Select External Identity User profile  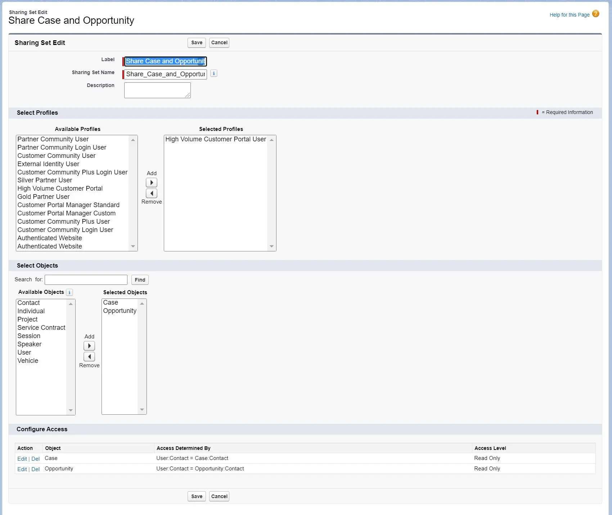pos(72,164)
